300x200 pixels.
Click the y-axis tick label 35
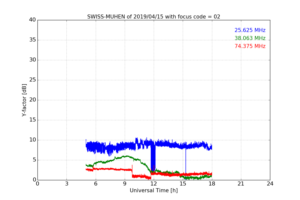point(32,40)
